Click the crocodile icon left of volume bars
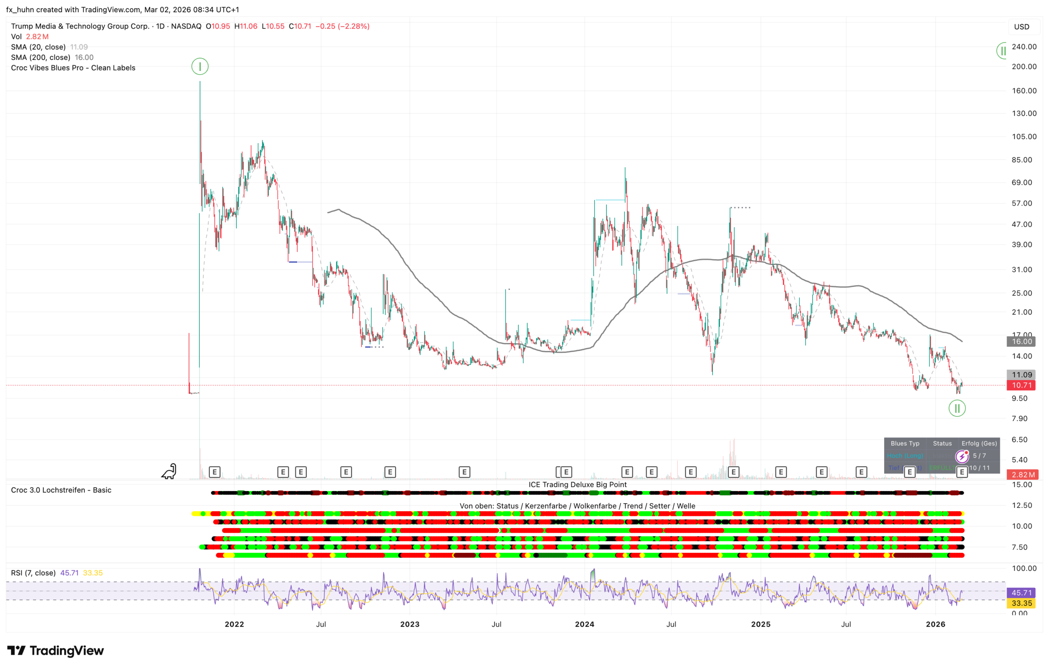Image resolution: width=1049 pixels, height=669 pixels. pos(169,471)
